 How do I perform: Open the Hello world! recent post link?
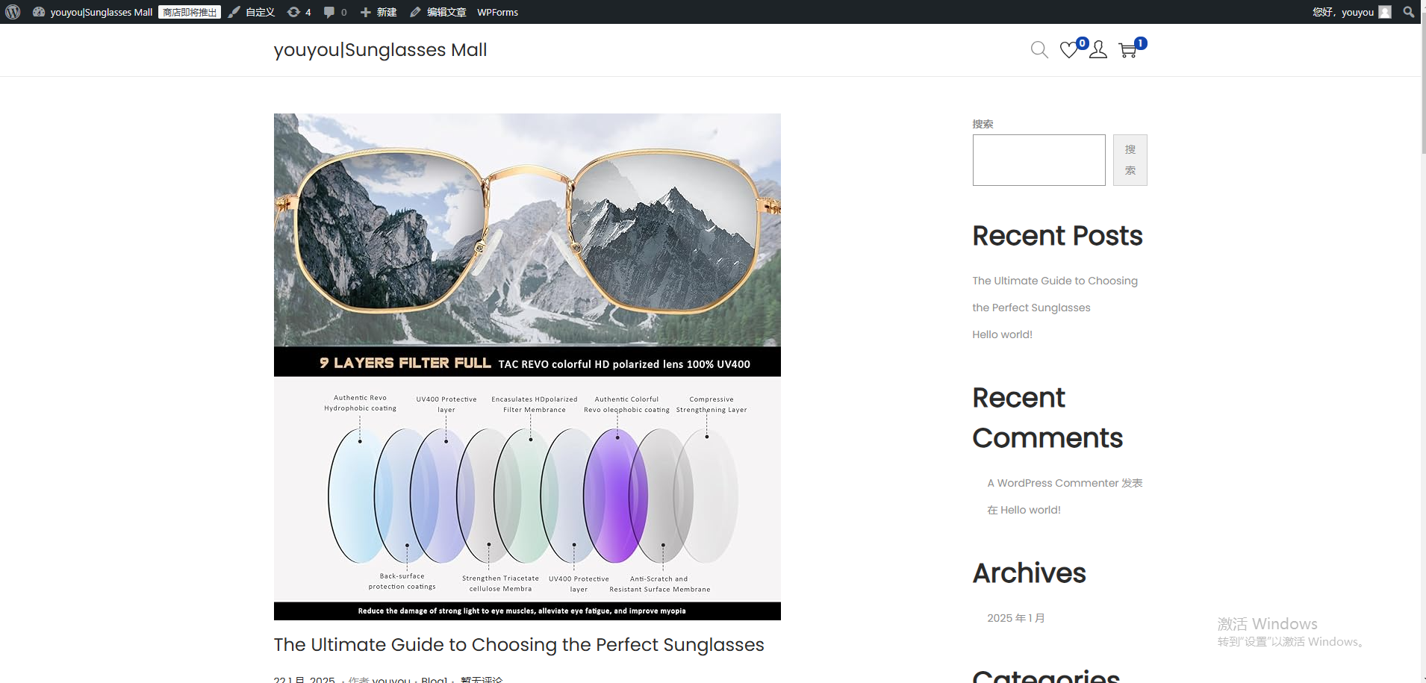pyautogui.click(x=1002, y=334)
